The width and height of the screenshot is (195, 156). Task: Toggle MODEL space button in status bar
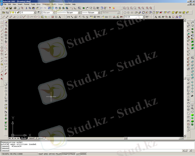point(84,154)
